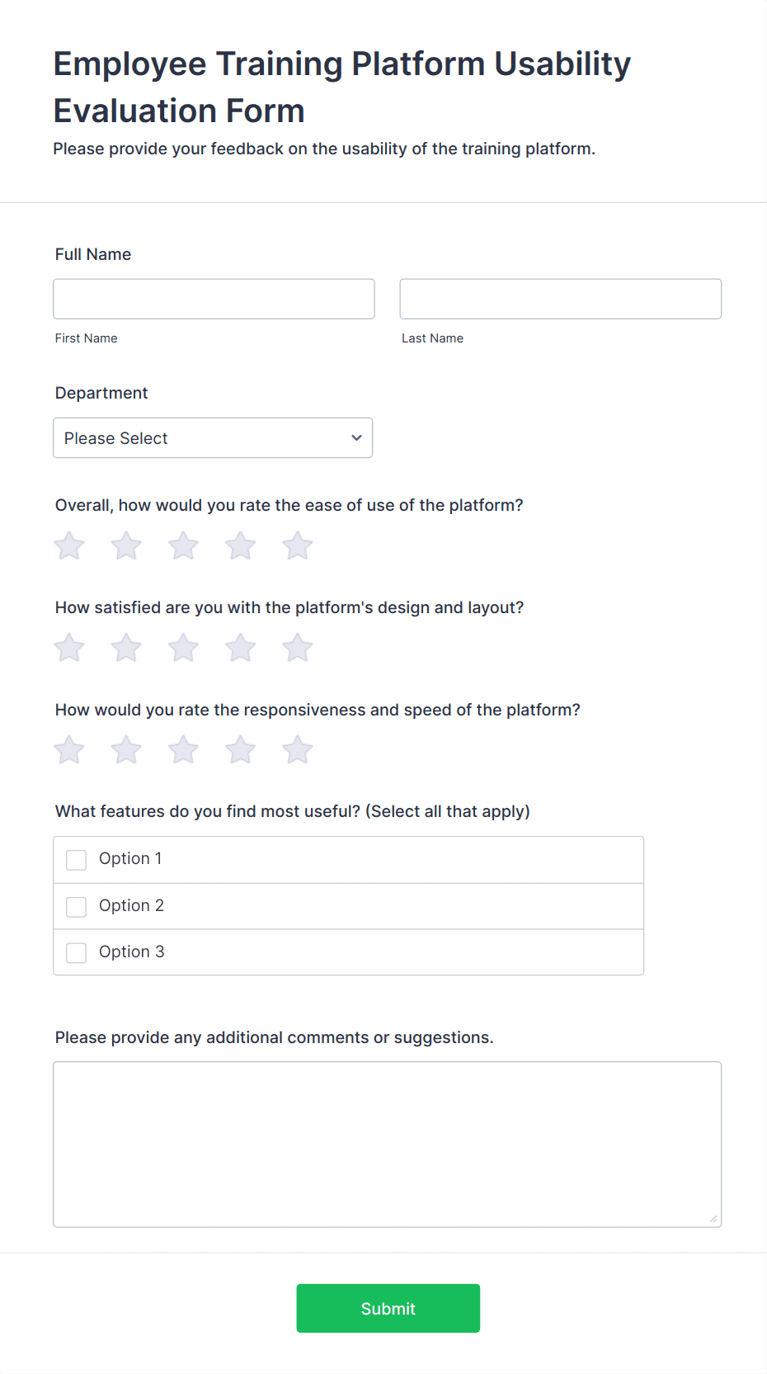Check Option 3 under useful features
The image size is (767, 1374).
pyautogui.click(x=76, y=952)
